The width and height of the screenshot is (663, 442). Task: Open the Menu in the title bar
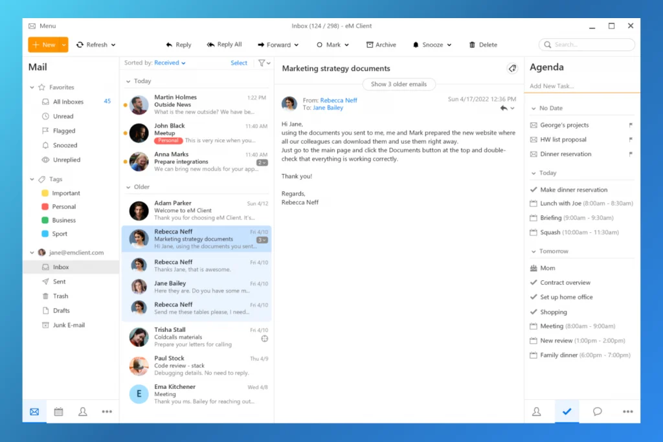[42, 26]
